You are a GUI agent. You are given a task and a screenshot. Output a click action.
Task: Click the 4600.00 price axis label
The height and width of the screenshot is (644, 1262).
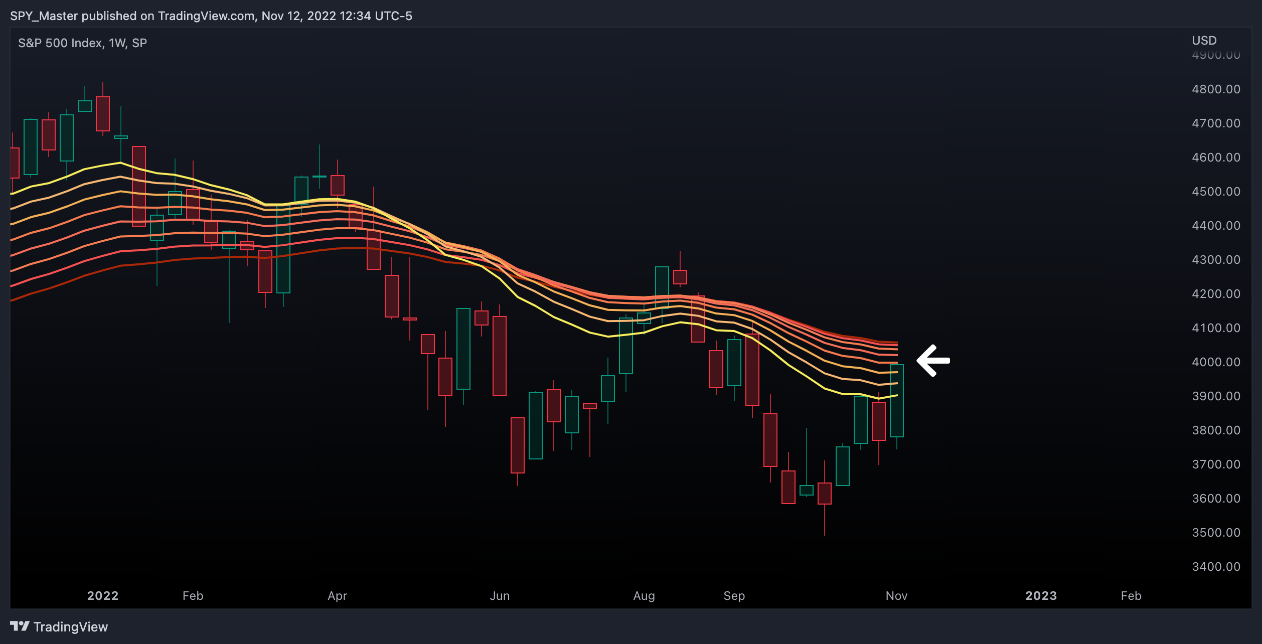pos(1216,157)
